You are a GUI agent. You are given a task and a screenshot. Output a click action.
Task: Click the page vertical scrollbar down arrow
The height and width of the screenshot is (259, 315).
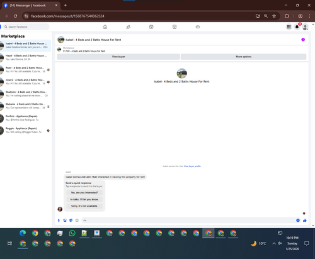(x=313, y=226)
